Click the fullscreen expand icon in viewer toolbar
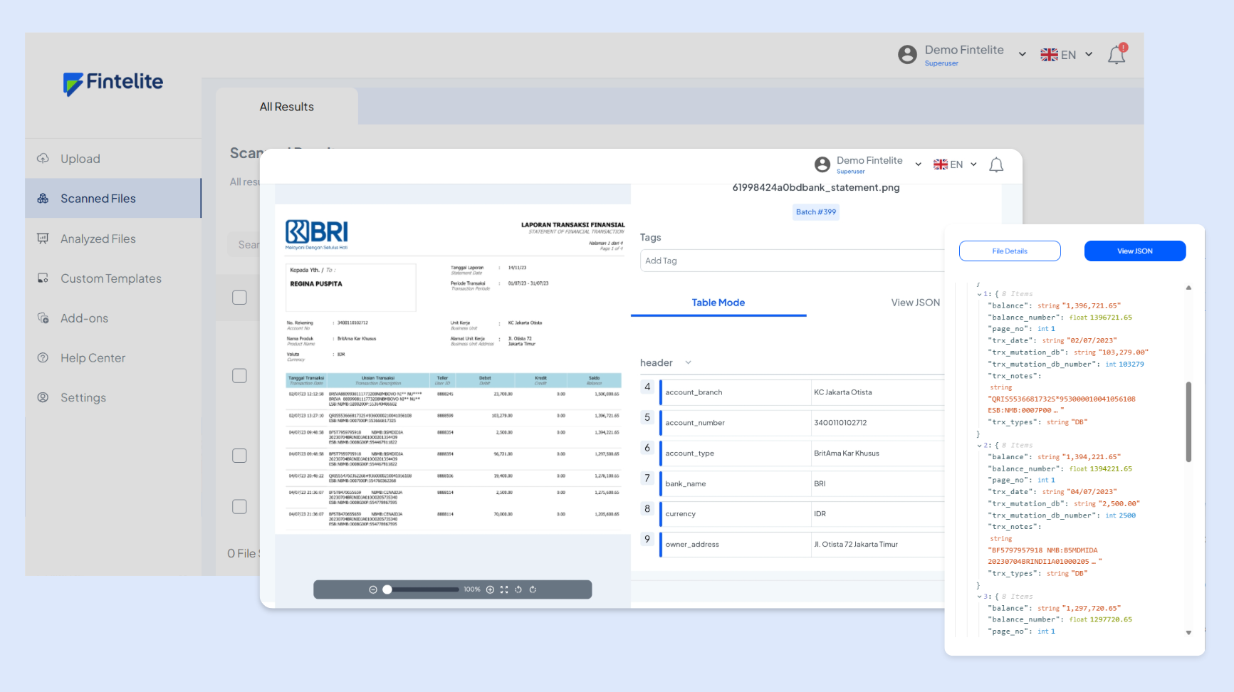This screenshot has width=1234, height=692. (504, 589)
